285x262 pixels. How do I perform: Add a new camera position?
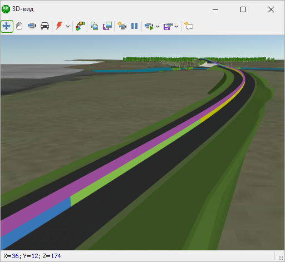(x=122, y=26)
